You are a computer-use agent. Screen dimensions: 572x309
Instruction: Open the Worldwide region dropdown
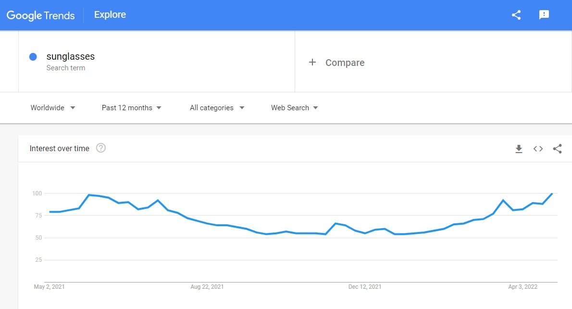(53, 108)
